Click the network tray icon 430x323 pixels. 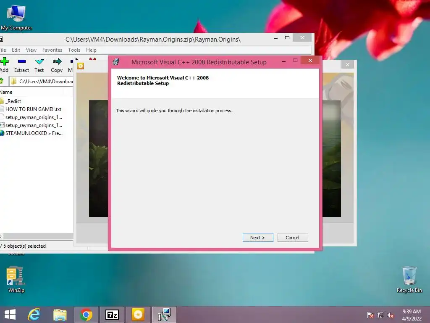380,315
